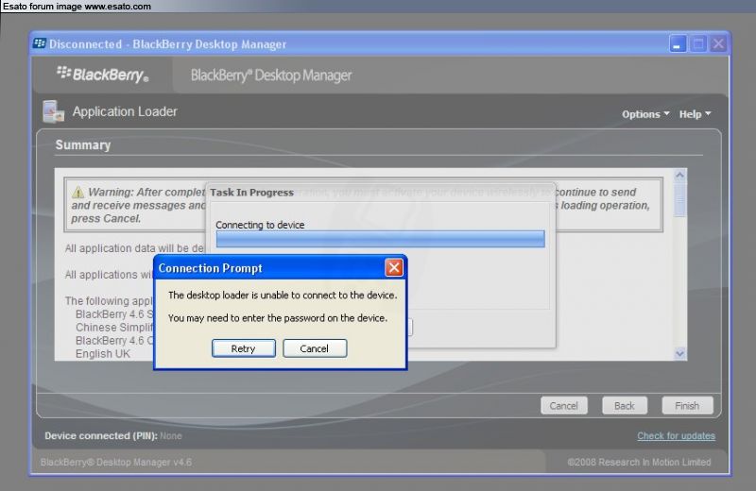Click the Task In Progress title
756x491 pixels.
point(251,193)
